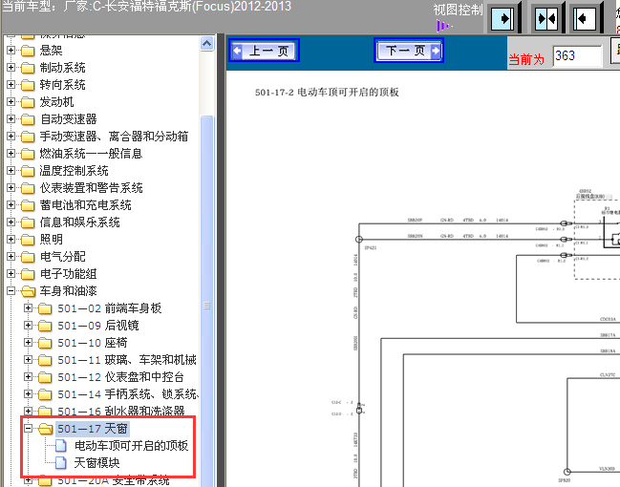The width and height of the screenshot is (620, 487).
Task: Go to next page (下一页)
Action: 409,51
